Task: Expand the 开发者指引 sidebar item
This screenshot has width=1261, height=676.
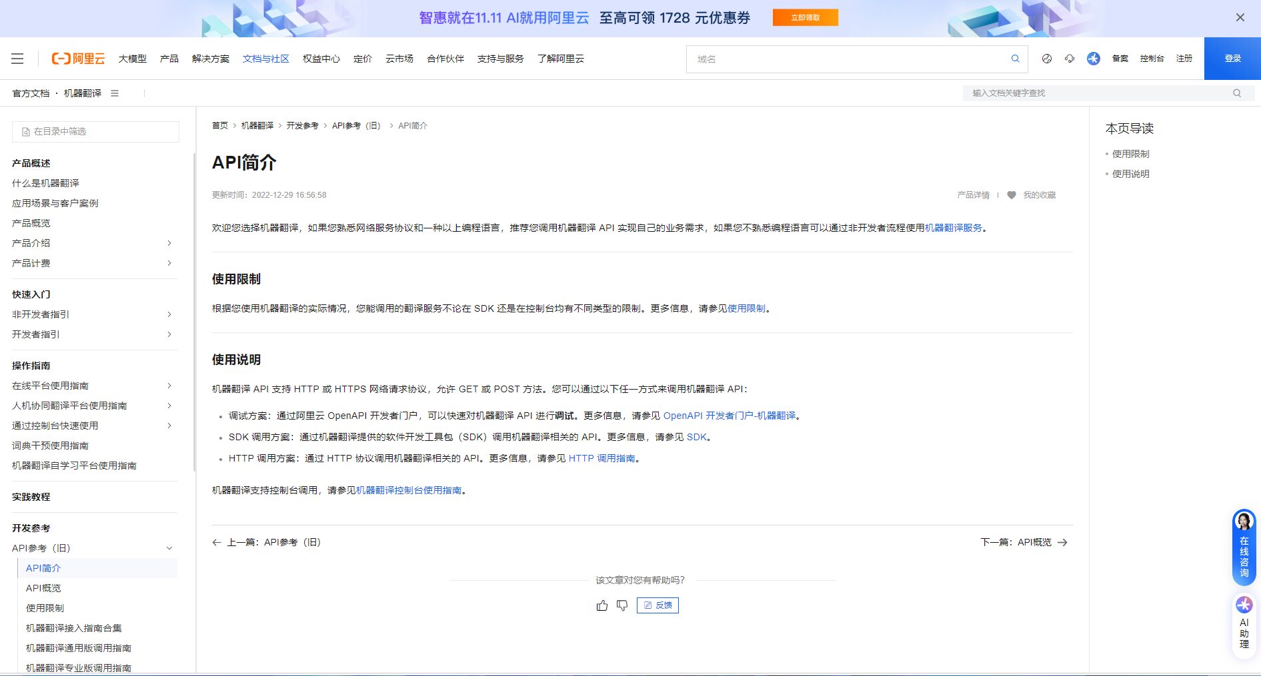Action: pos(169,334)
